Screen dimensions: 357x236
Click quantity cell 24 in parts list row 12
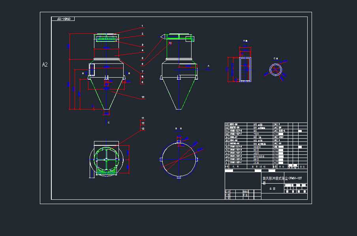tap(275, 128)
